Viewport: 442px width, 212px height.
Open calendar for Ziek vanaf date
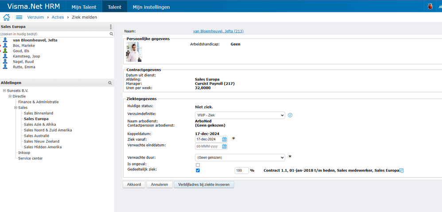[225, 139]
